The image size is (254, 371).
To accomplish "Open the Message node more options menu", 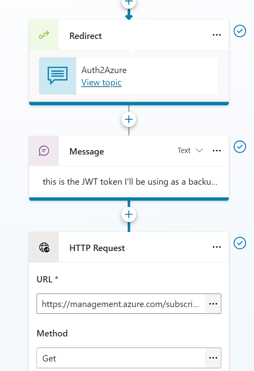I will coord(216,151).
